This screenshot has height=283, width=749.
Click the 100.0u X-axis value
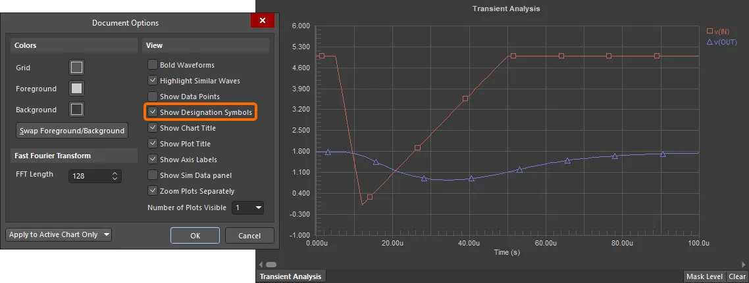pyautogui.click(x=699, y=243)
